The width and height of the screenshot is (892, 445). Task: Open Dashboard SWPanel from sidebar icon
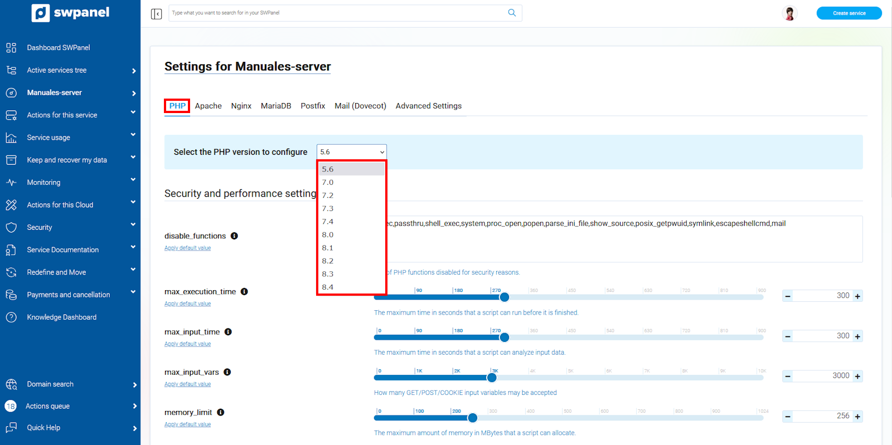11,48
